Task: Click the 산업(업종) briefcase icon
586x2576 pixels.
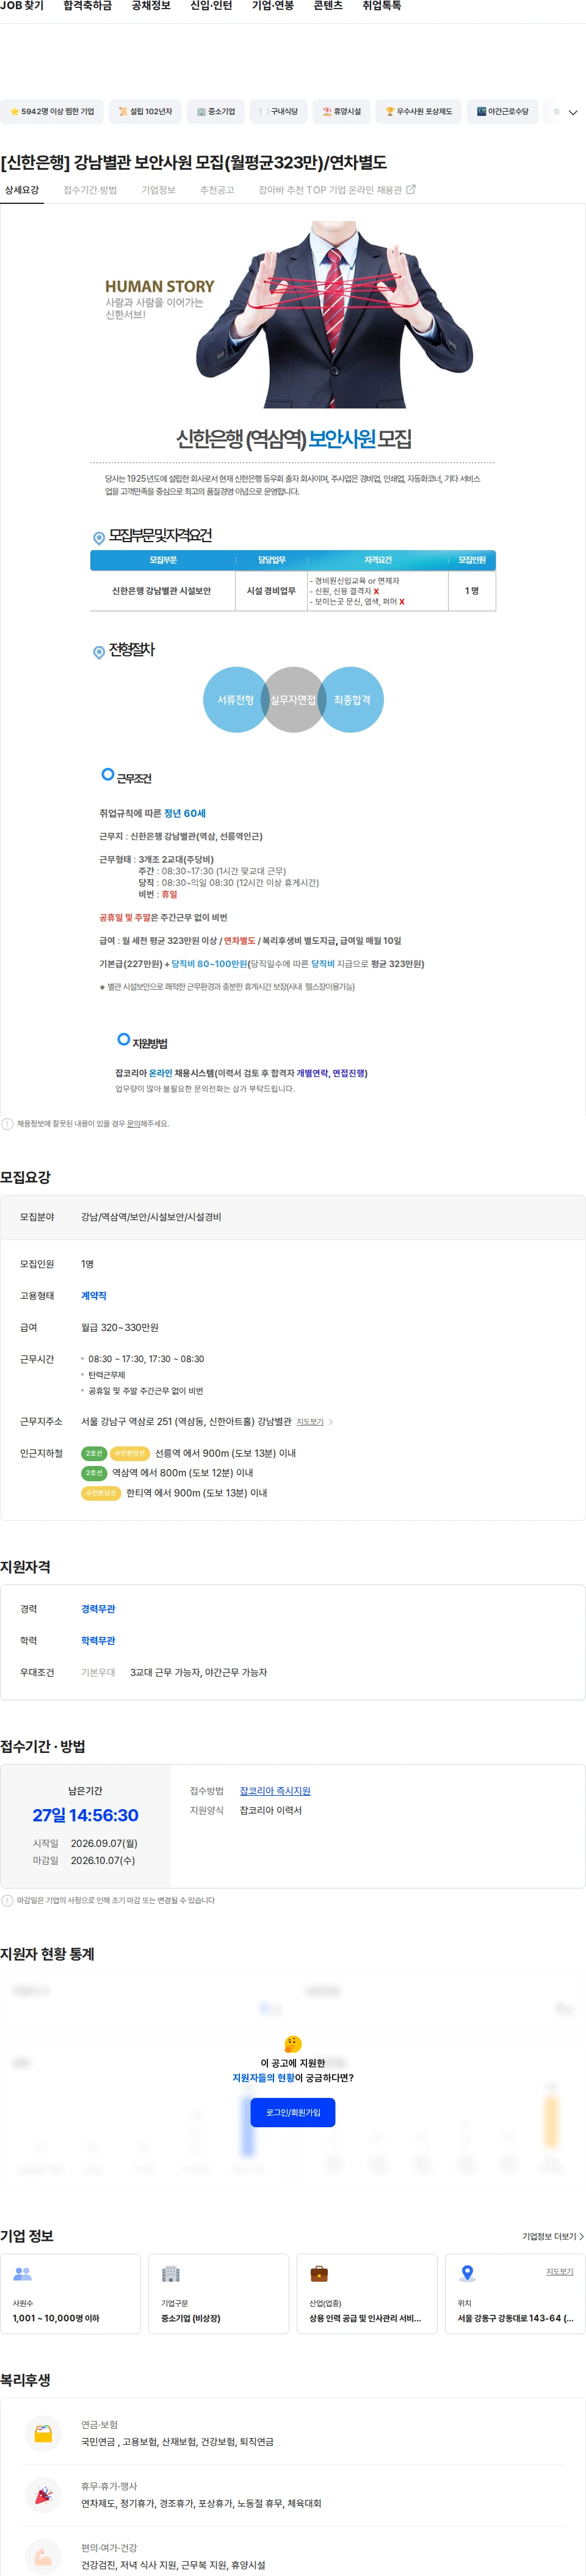Action: [319, 2274]
